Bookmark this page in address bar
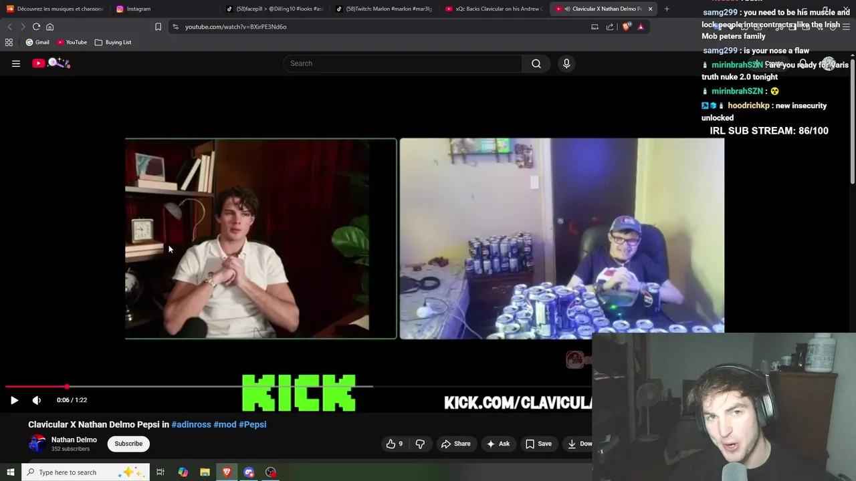 [x=158, y=27]
